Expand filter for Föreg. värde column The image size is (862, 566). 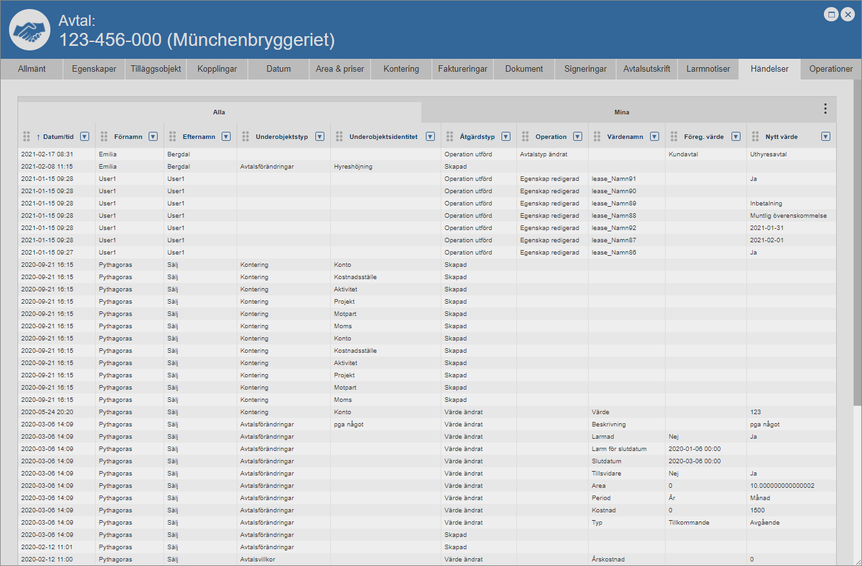point(736,136)
